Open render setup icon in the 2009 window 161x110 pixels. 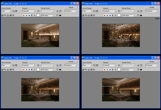(138, 11)
